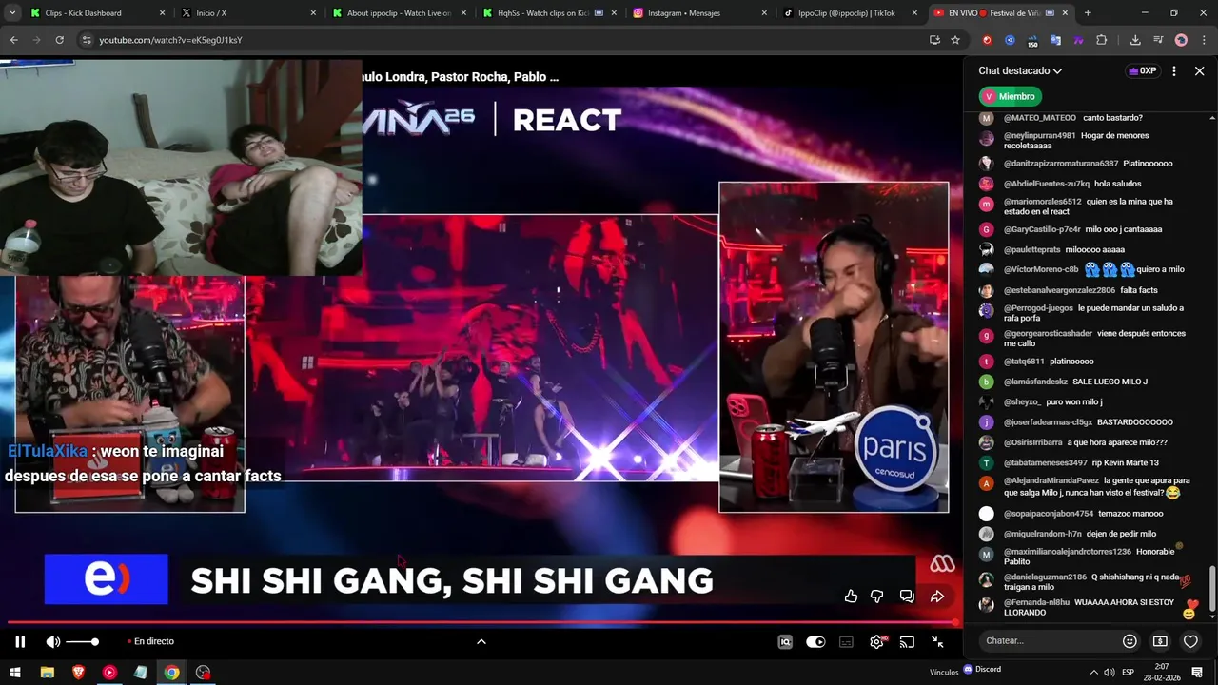Go forward in browser history

(36, 40)
